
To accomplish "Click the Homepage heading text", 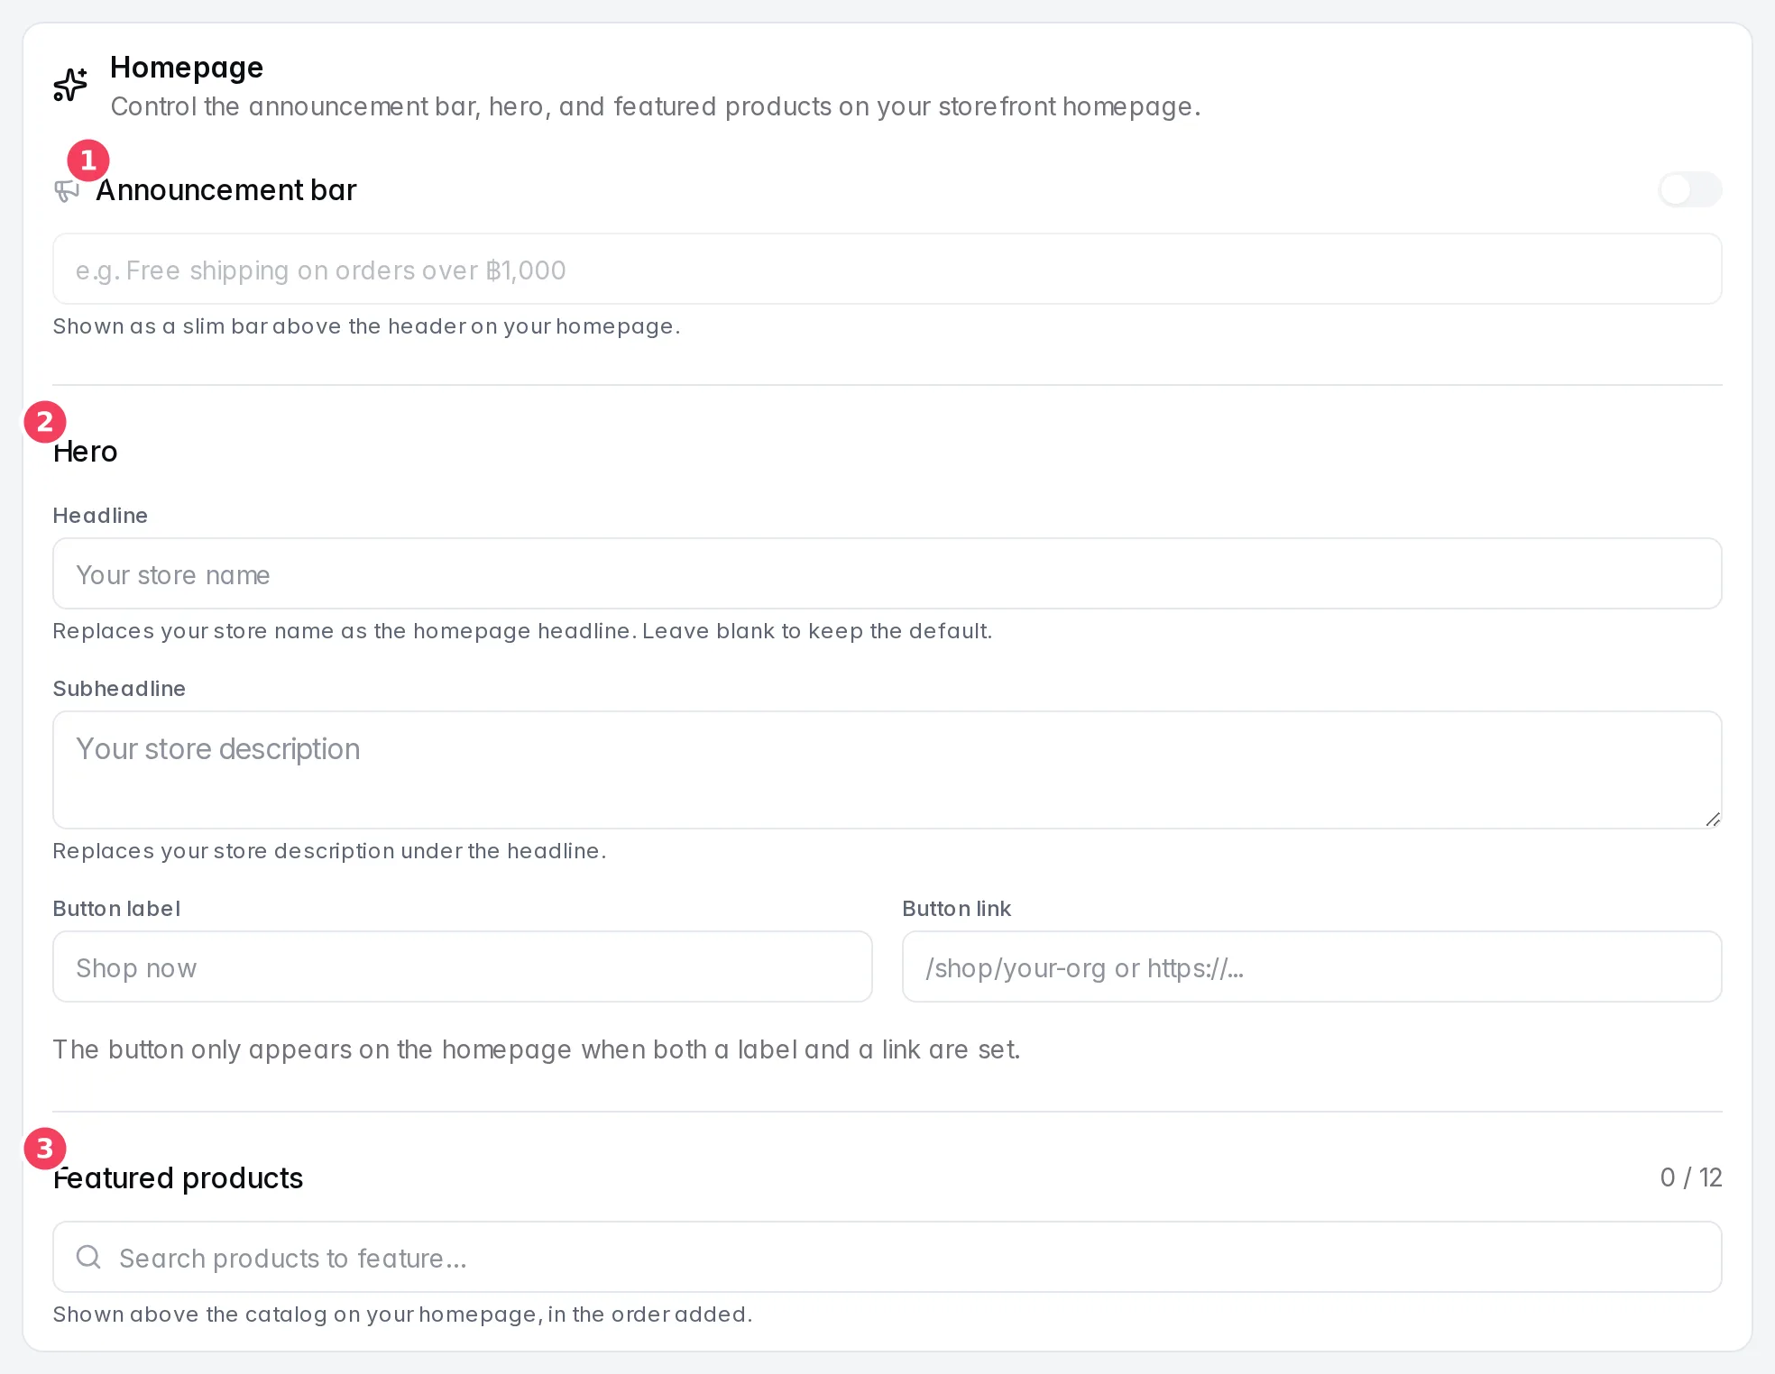I will (187, 68).
